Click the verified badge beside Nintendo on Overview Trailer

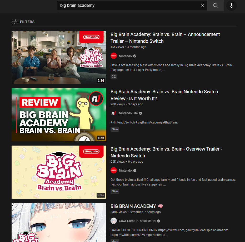pos(135,171)
